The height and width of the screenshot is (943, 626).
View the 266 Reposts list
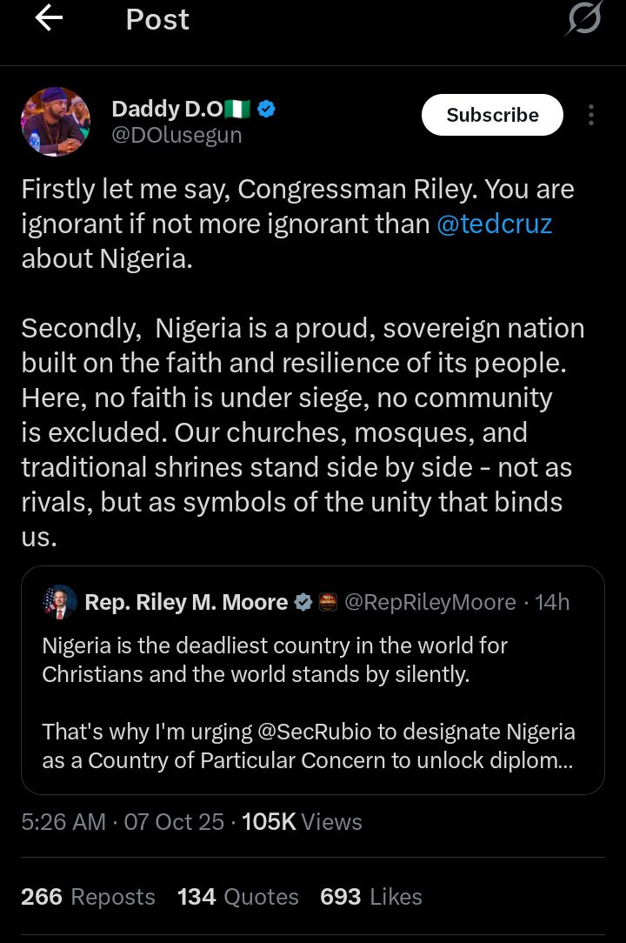click(x=88, y=897)
